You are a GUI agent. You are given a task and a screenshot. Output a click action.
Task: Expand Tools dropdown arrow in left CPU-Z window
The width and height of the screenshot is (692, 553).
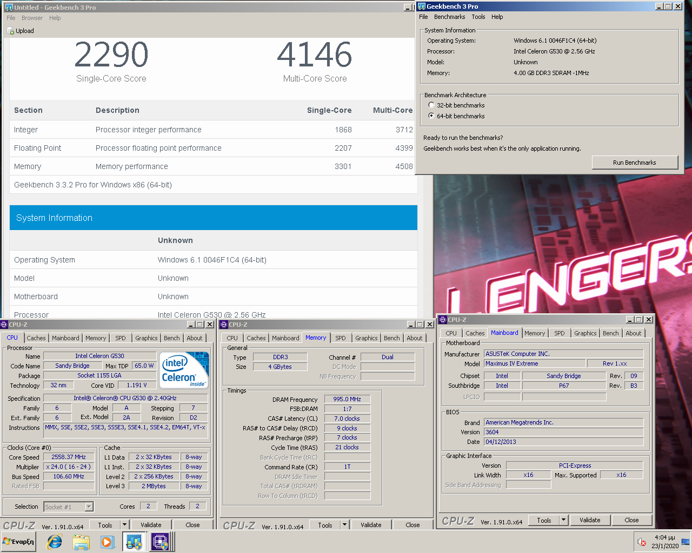tap(124, 524)
